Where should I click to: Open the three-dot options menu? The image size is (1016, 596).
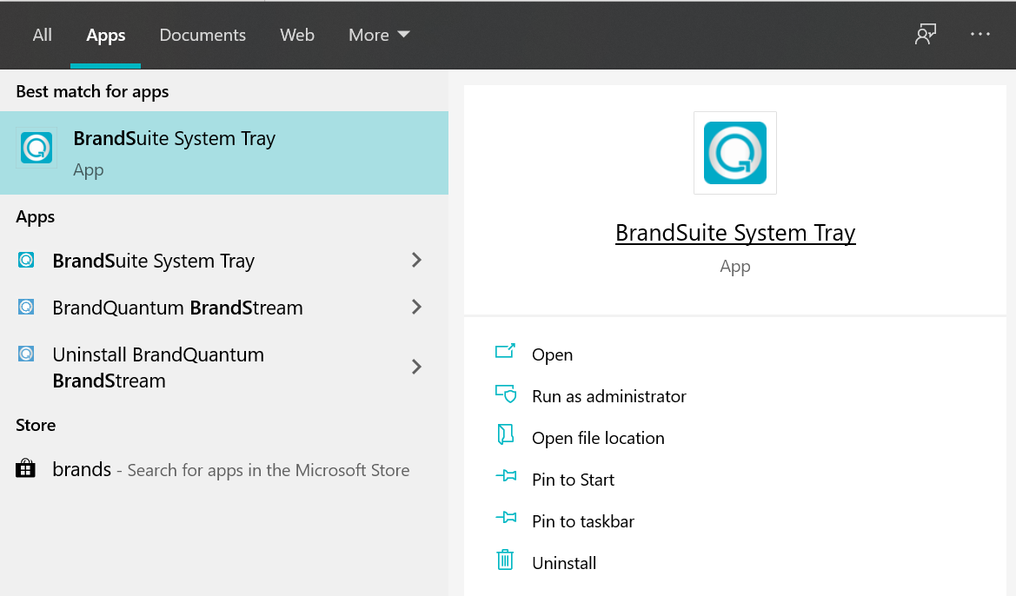click(x=979, y=35)
